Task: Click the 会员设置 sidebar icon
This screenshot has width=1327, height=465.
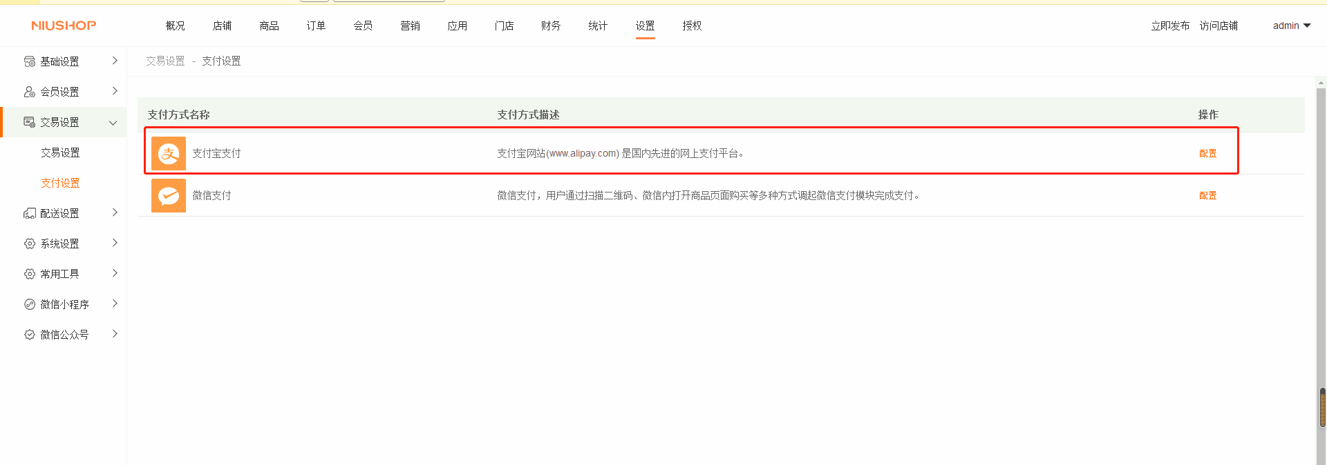Action: point(30,92)
